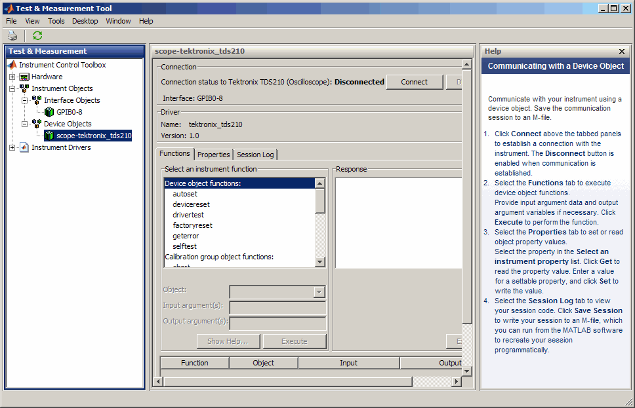635x408 pixels.
Task: Select the autoset function in the list
Action: click(x=185, y=194)
